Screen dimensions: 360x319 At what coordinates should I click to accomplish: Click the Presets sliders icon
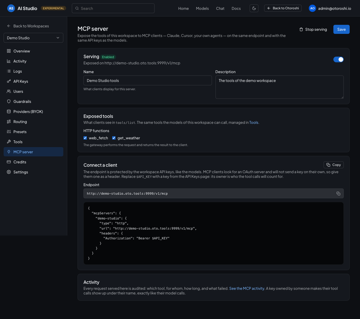point(9,132)
